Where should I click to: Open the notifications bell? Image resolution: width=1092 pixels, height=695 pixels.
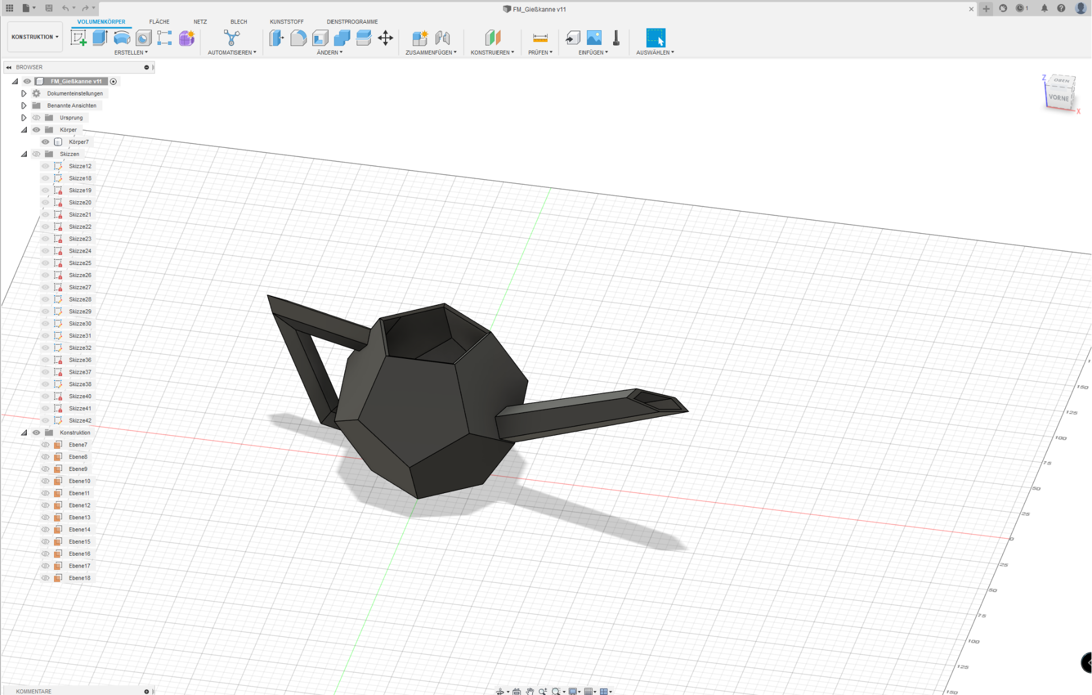tap(1044, 9)
